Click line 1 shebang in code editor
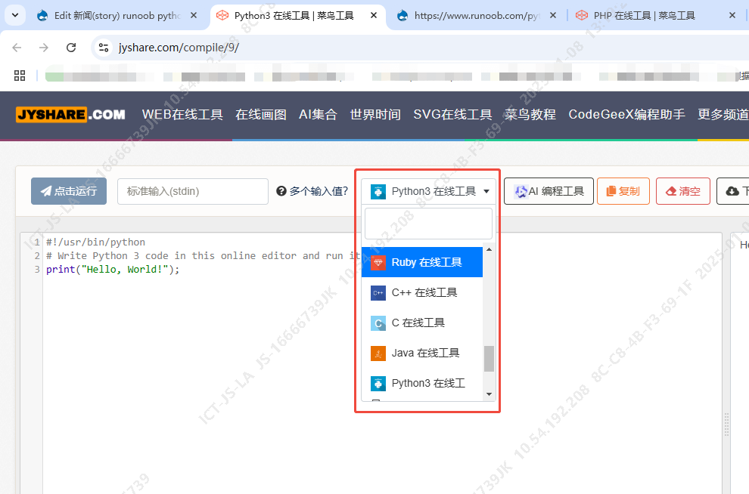Viewport: 749px width, 494px height. click(95, 242)
